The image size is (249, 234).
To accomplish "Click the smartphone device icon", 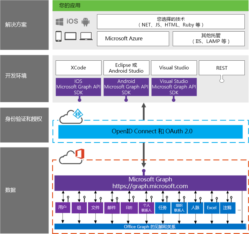I will pos(59,36).
